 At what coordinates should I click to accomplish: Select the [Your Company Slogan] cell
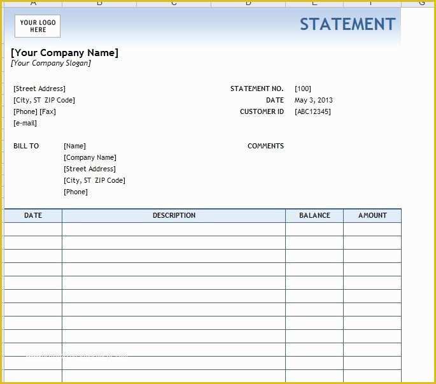(51, 63)
